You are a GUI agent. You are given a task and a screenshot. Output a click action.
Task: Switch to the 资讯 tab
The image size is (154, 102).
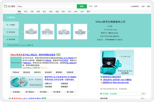26,12
